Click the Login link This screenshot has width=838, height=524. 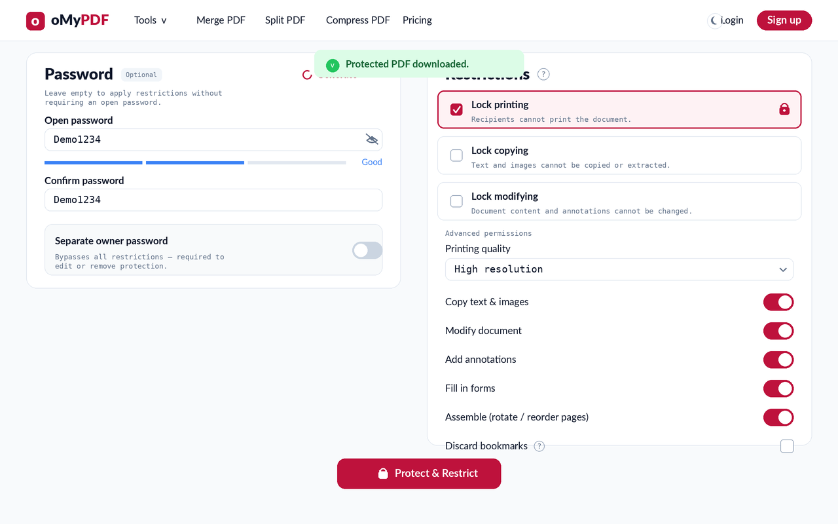click(732, 20)
